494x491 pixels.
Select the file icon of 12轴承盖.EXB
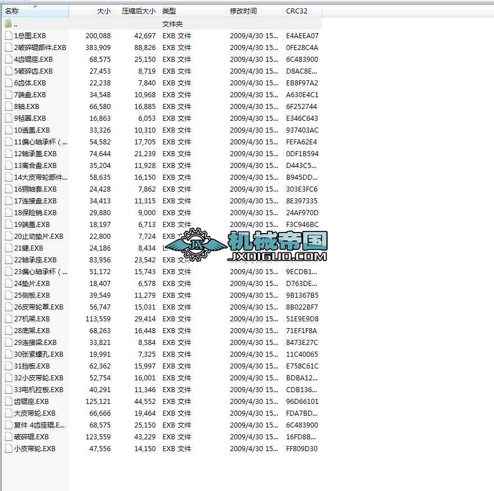click(8, 154)
